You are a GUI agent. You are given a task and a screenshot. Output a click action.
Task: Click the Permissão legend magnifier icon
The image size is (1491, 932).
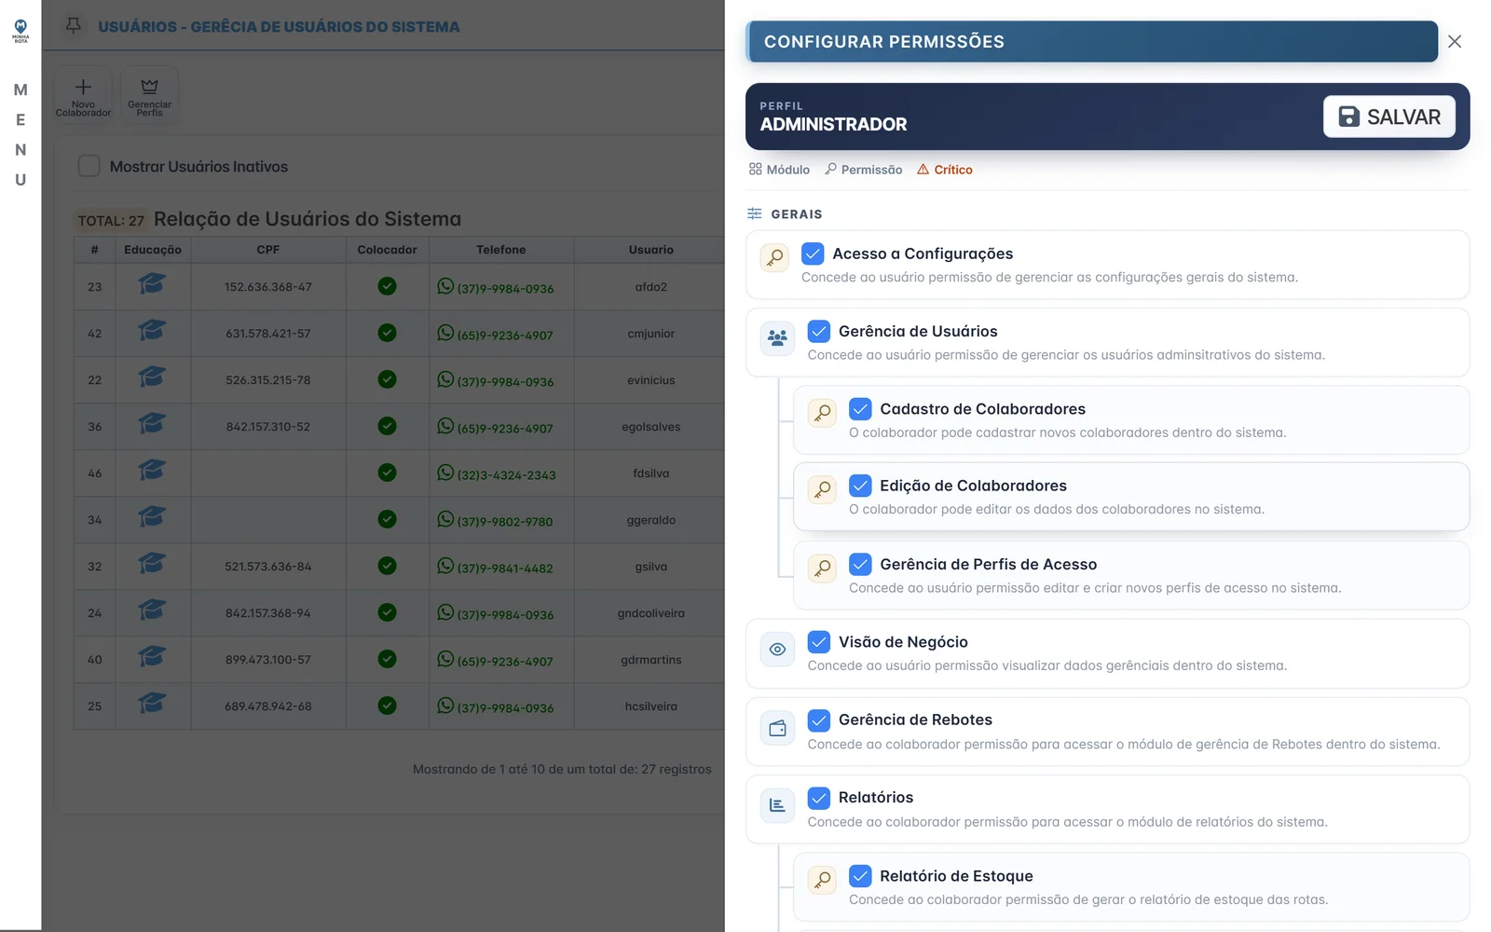(x=830, y=169)
